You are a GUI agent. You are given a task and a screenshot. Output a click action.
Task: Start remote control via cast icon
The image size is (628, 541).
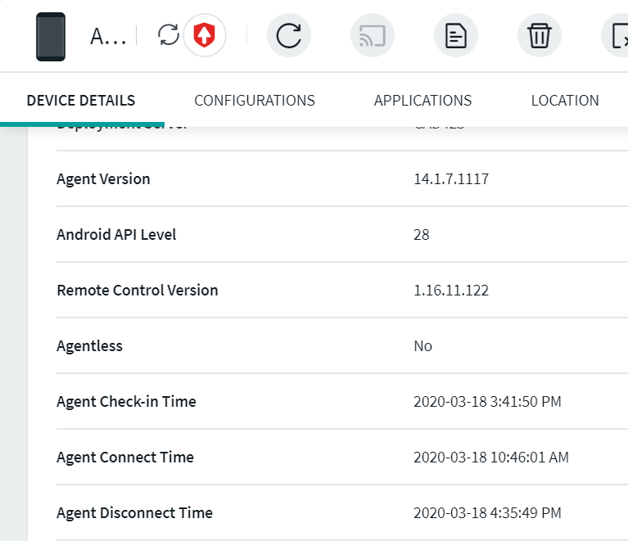click(372, 36)
